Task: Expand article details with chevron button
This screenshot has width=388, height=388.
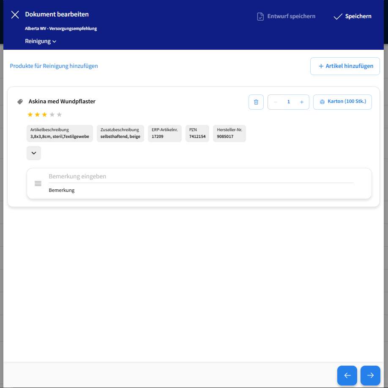Action: (x=34, y=153)
